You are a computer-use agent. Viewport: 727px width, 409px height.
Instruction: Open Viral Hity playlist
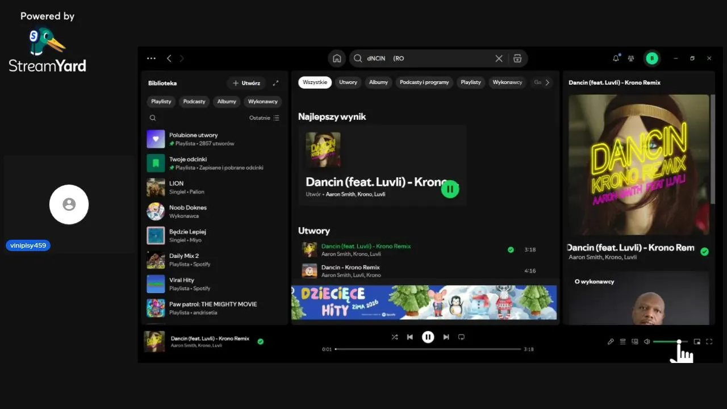point(215,284)
